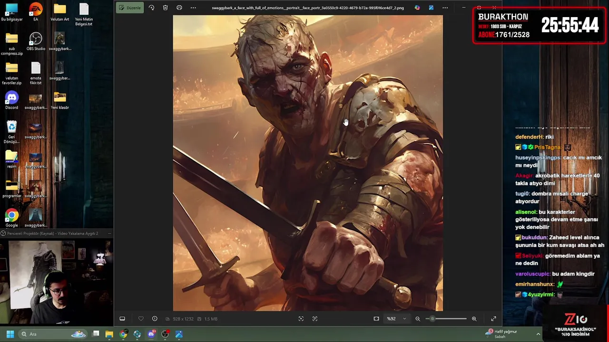Click the BURAKTHON subathon overlay title
609x342 pixels.
click(x=503, y=17)
